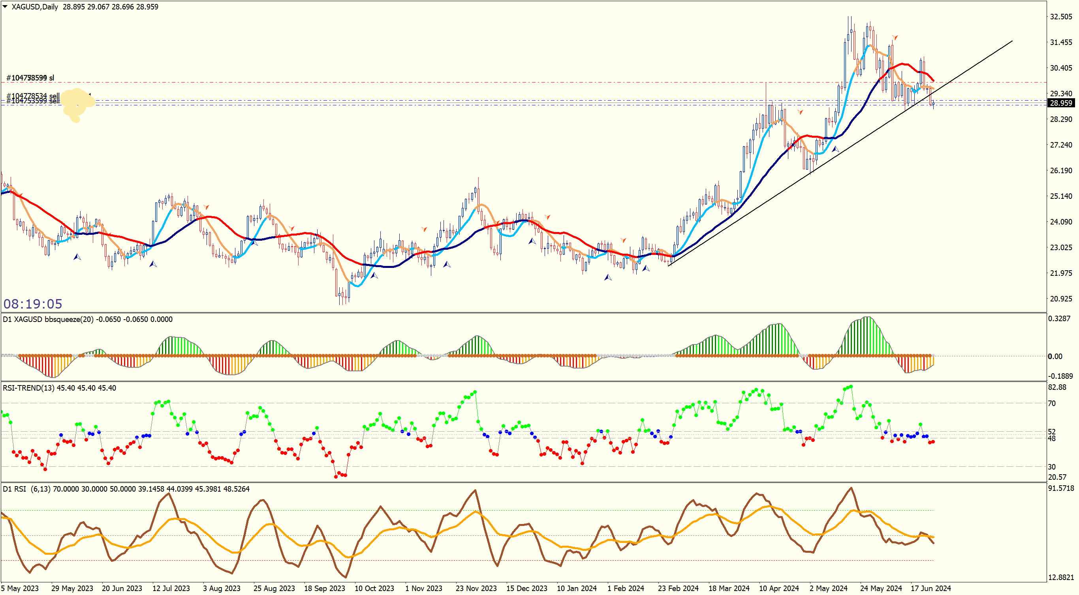This screenshot has height=595, width=1079.
Task: Open the one-click trading triangle beside XAGUSD,Daily
Action: click(5, 7)
